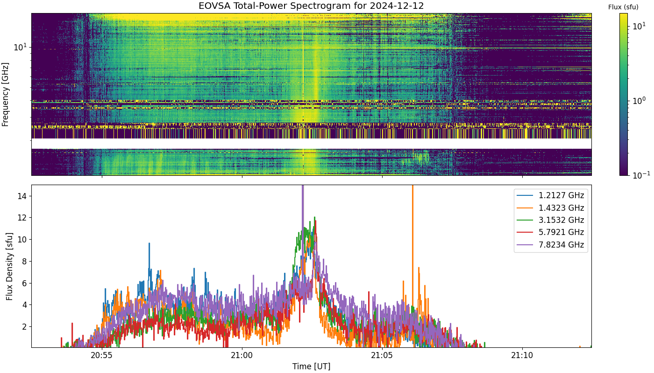Click the plot title 'EOVSA Total-Power Spectrogram for 2024-12-12'

coord(311,6)
